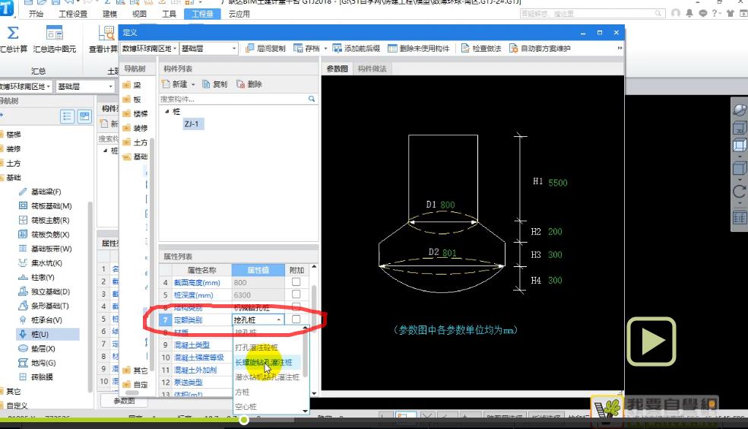
Task: Click the video play button overlay
Action: (x=651, y=342)
